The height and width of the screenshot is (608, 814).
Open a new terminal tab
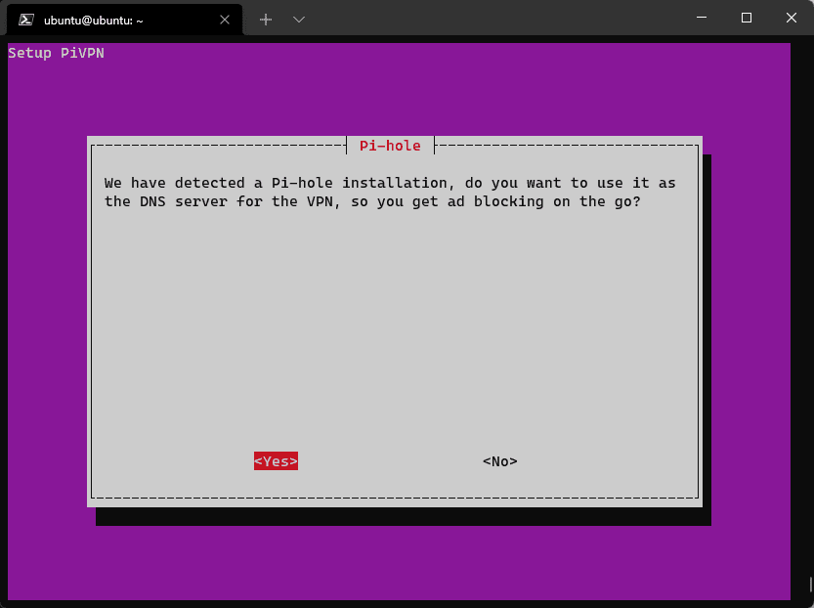(x=266, y=20)
